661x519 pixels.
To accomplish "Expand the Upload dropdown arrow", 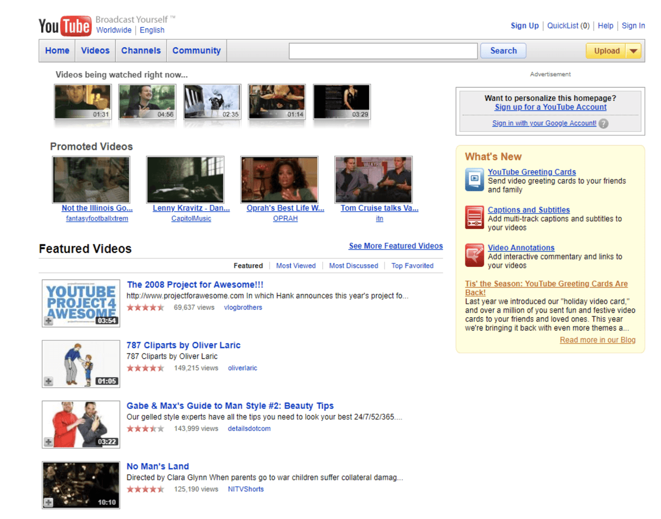I will pyautogui.click(x=633, y=51).
